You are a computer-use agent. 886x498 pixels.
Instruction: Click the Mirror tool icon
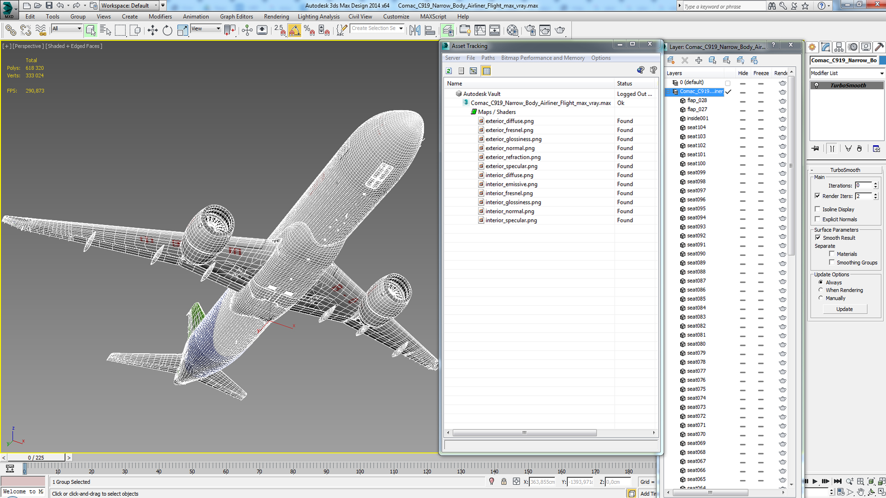pyautogui.click(x=415, y=30)
